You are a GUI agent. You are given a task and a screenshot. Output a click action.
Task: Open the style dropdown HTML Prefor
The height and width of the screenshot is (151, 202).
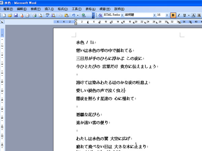point(122,15)
